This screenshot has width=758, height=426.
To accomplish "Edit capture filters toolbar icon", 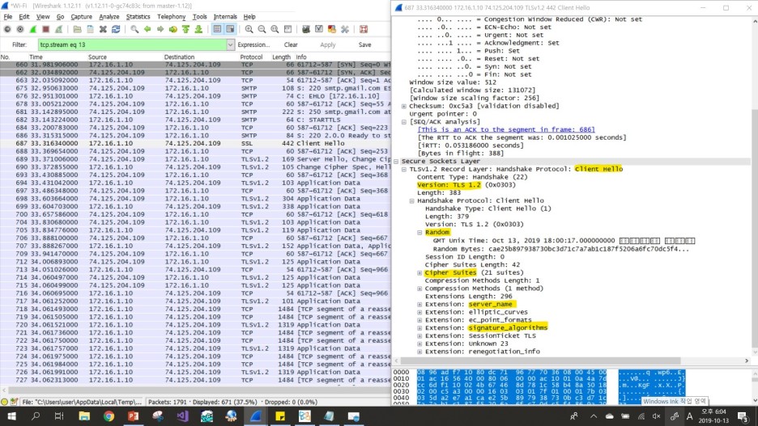I will [x=306, y=29].
